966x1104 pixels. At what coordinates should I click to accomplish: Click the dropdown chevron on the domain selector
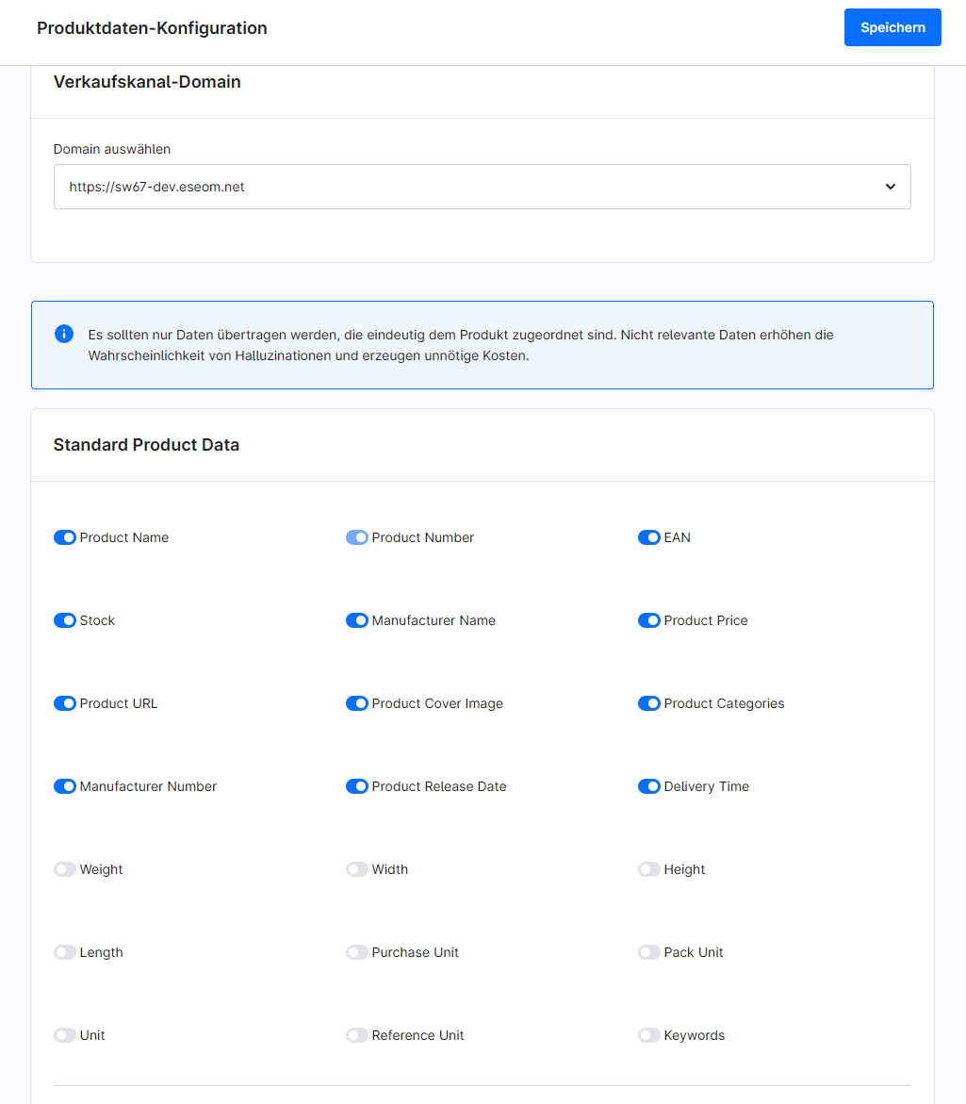[890, 186]
